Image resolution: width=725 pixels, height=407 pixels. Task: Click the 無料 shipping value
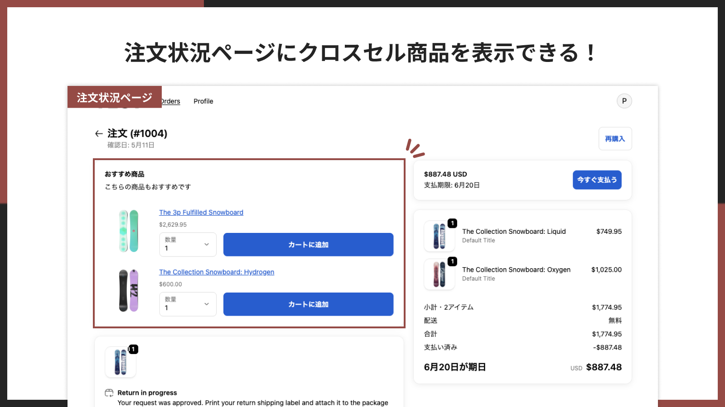tap(615, 320)
